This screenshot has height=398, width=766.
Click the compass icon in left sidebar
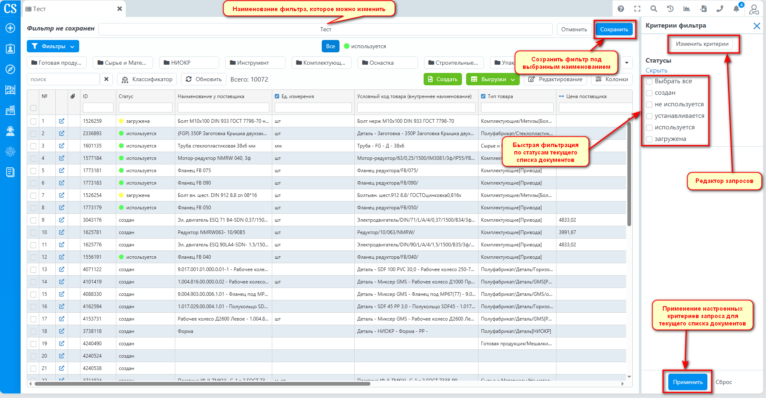pos(10,69)
